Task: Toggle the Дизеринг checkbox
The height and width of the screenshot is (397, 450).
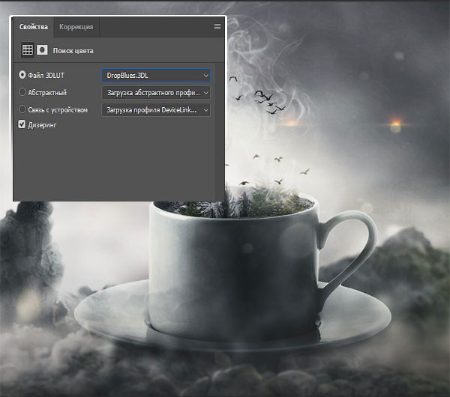Action: pos(22,124)
